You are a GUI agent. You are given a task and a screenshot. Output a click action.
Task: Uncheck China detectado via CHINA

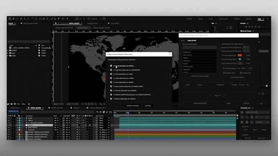tap(111, 78)
